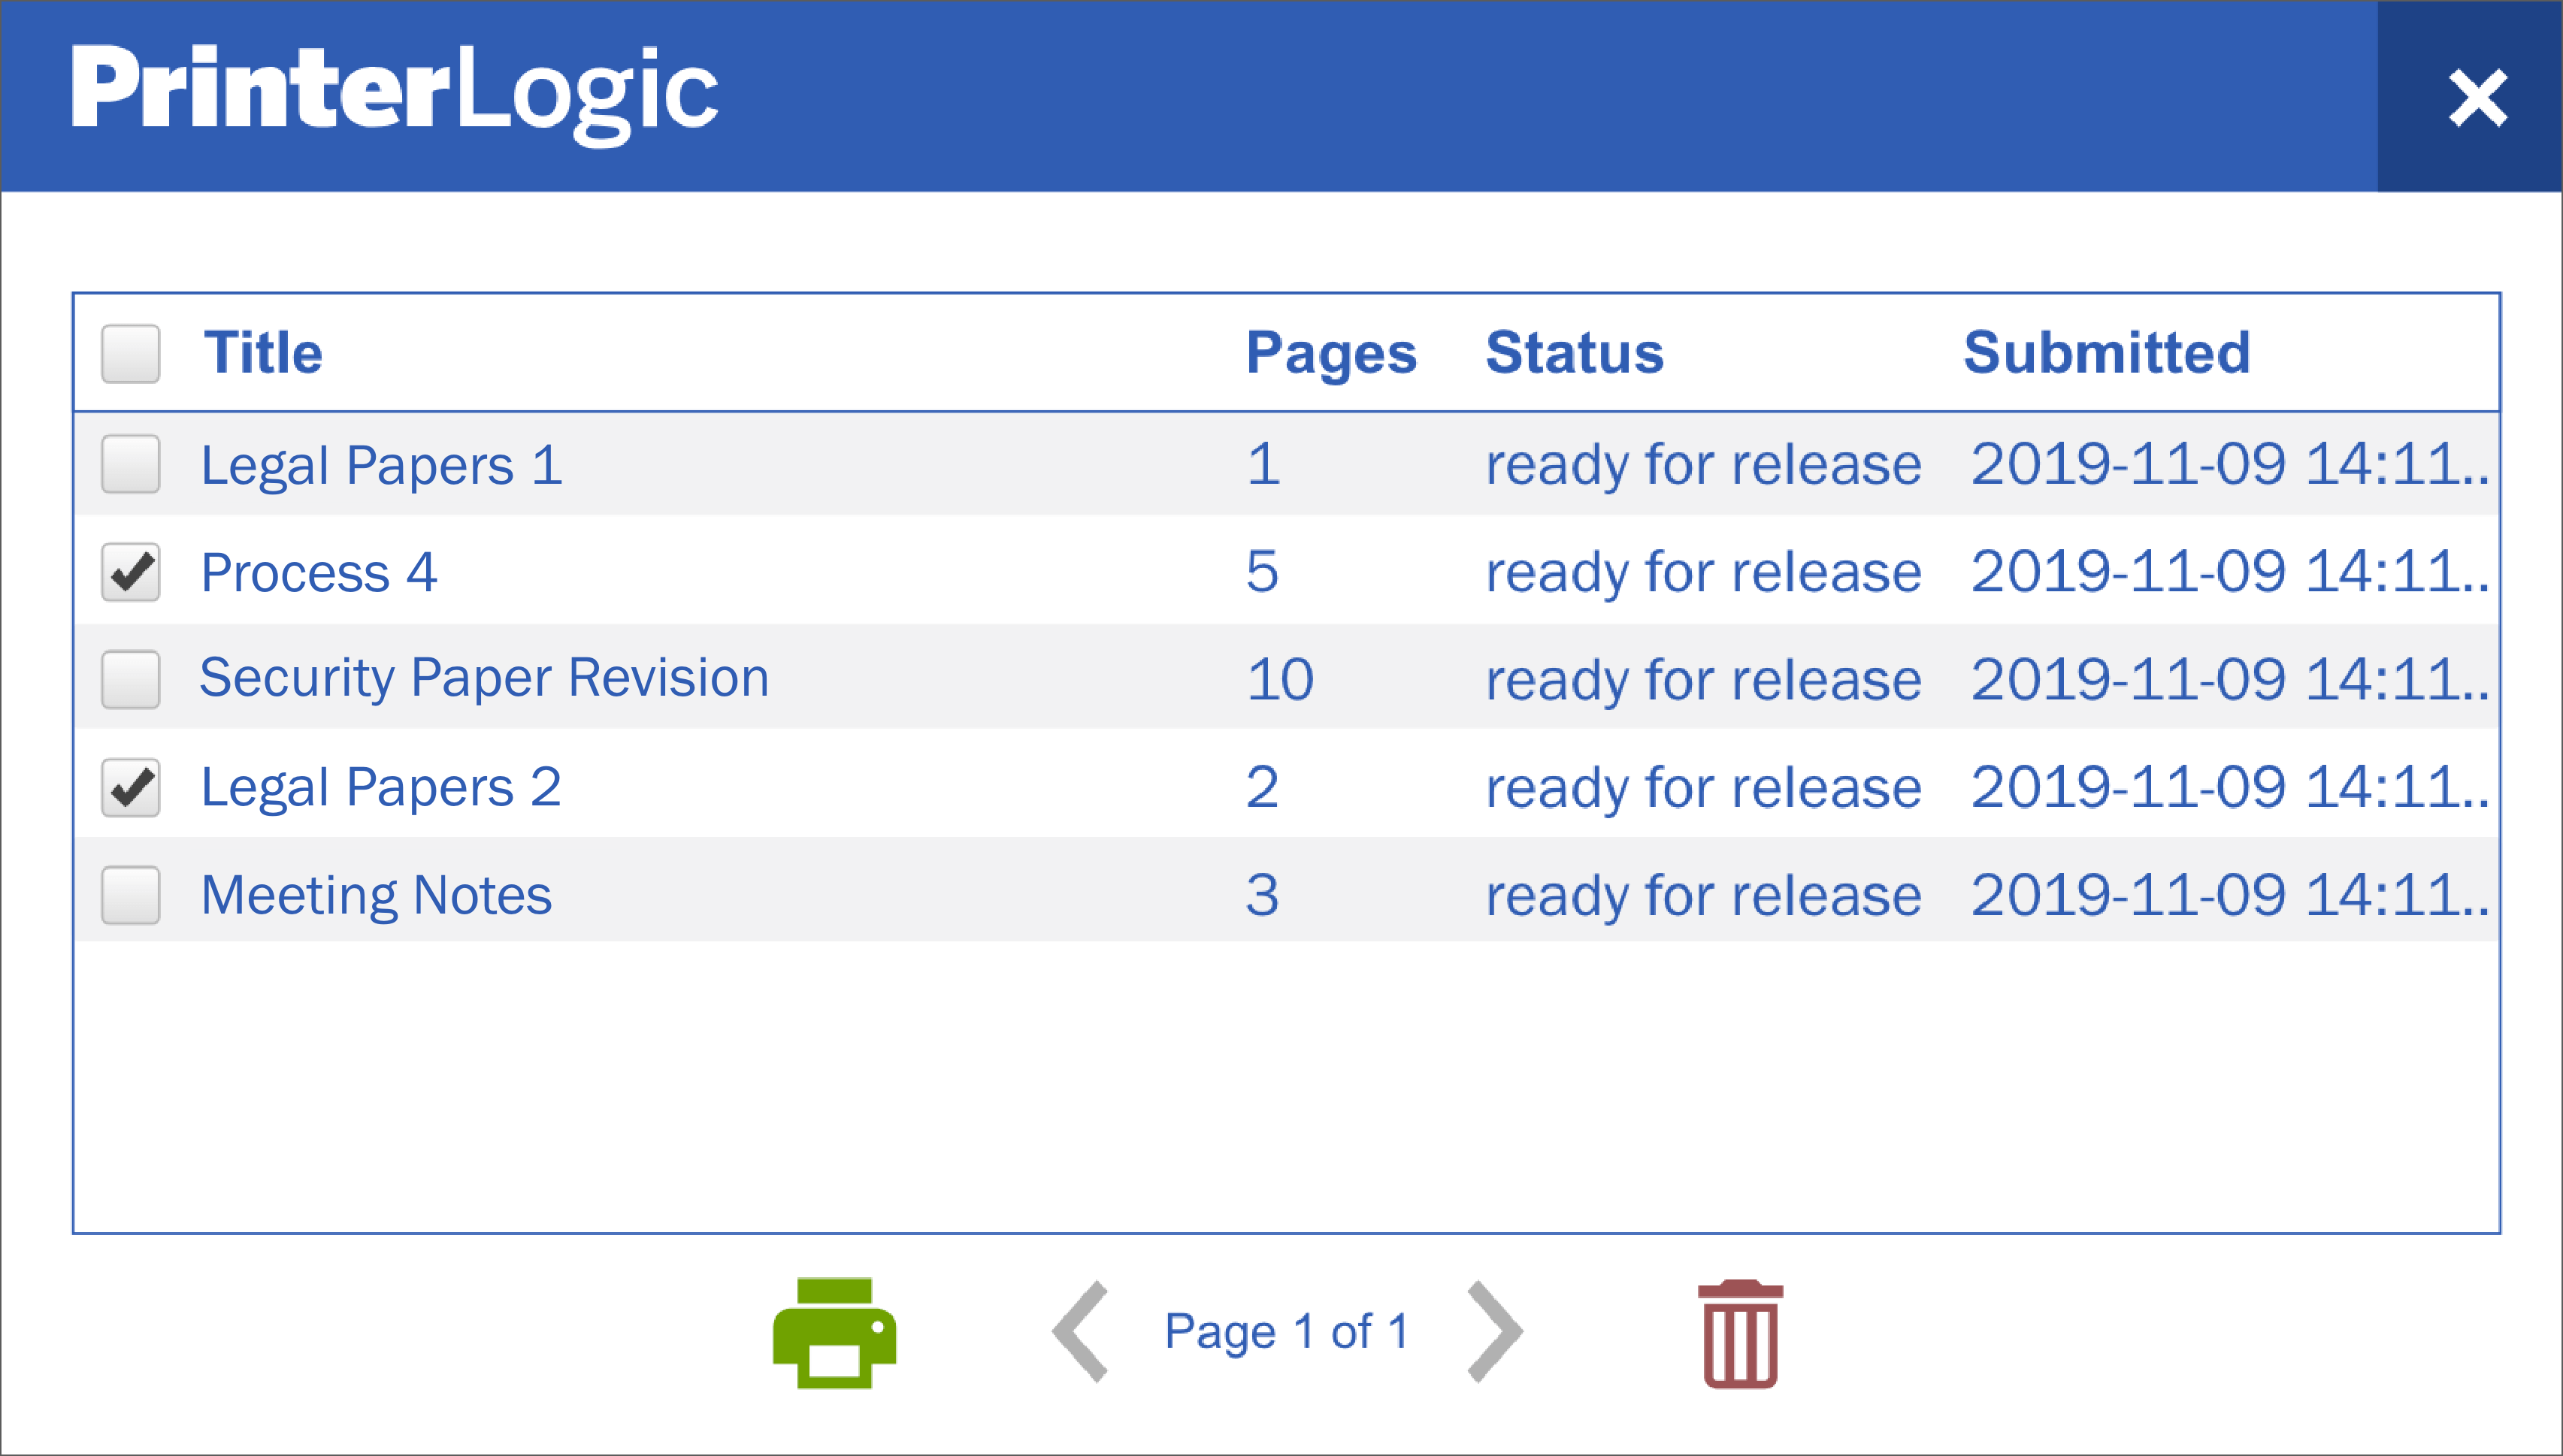
Task: Toggle the select-all checkbox in header
Action: click(131, 353)
